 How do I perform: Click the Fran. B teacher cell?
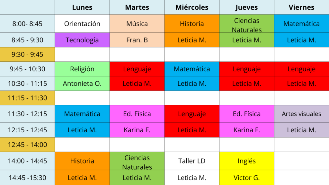137,40
